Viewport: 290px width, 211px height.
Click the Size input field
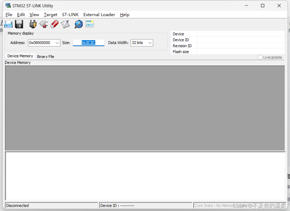88,43
